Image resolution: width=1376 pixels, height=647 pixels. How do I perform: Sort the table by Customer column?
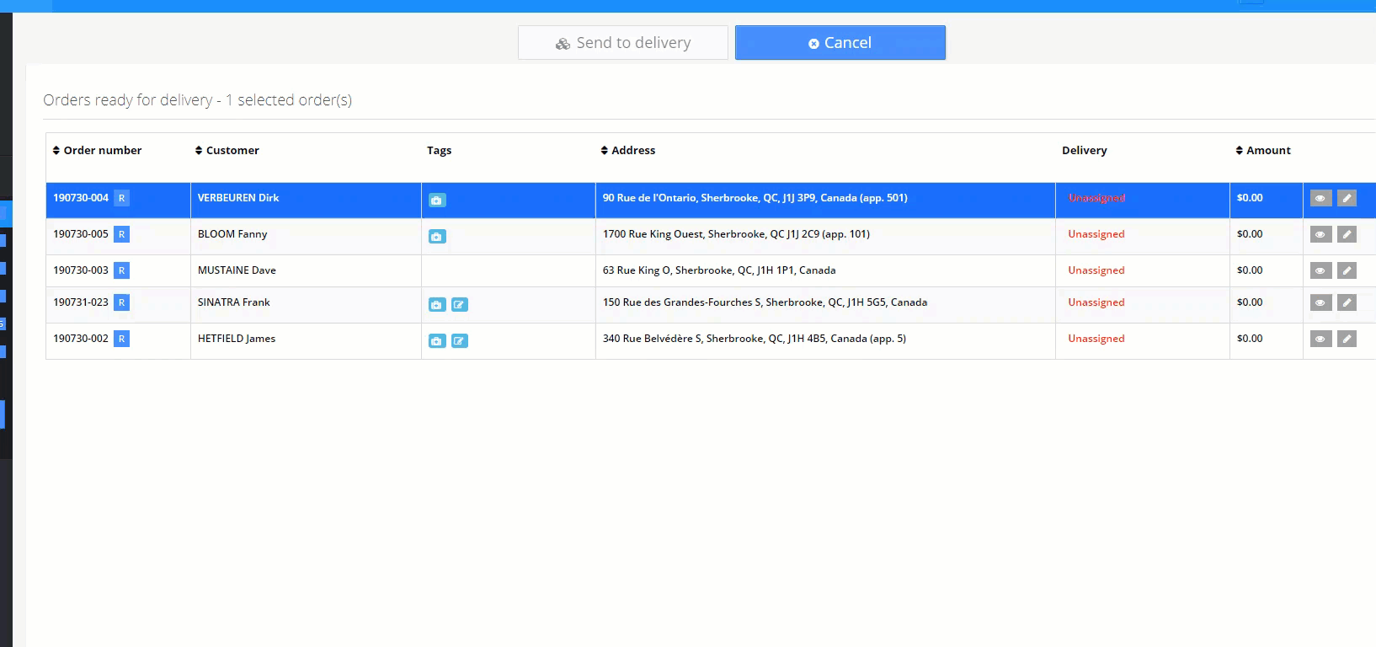227,151
